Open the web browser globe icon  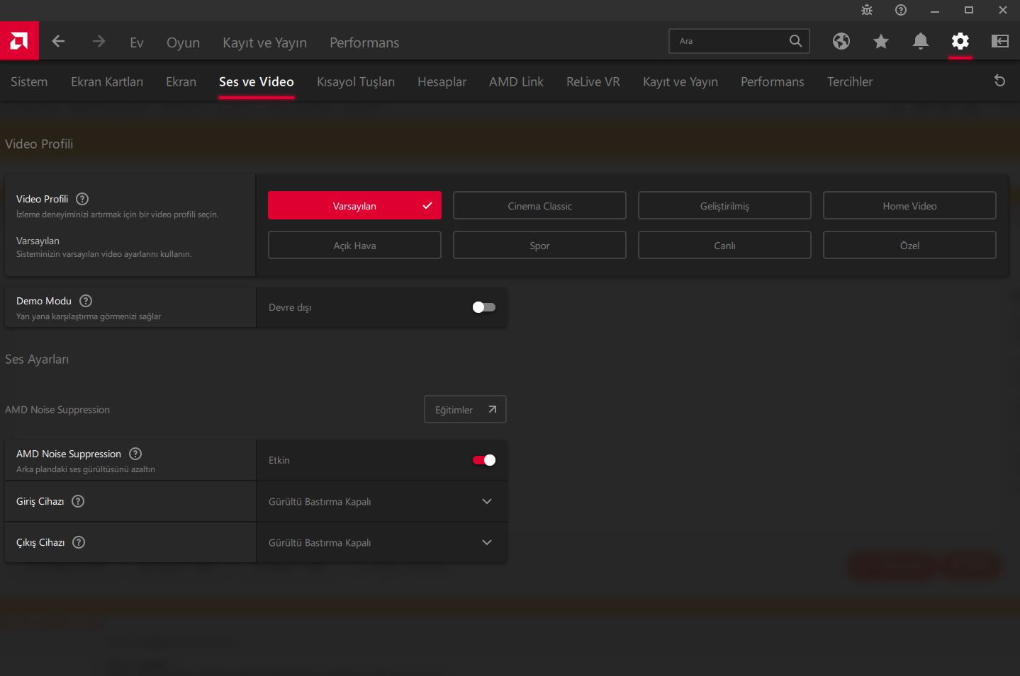coord(841,41)
